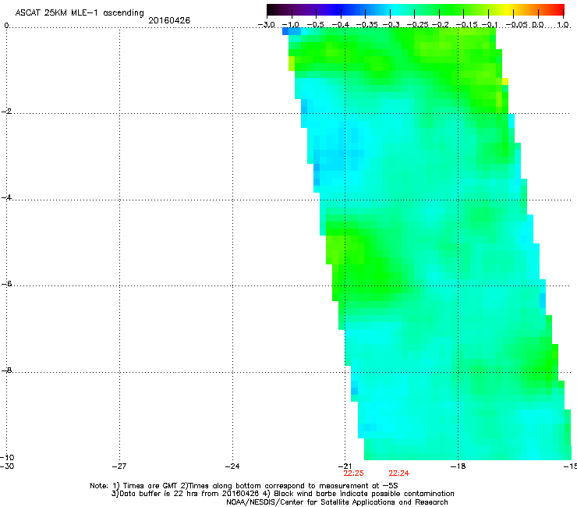Click the title 'ASCAT 25KM MLE-1 ascending'
This screenshot has width=577, height=507.
(80, 13)
